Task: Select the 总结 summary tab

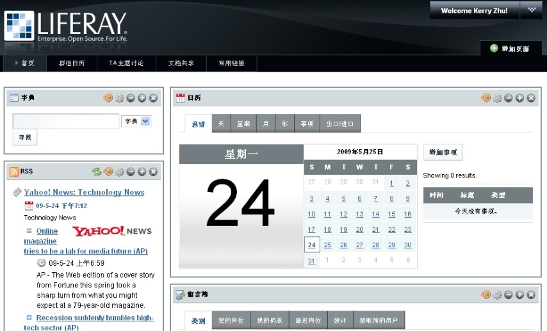Action: [198, 124]
